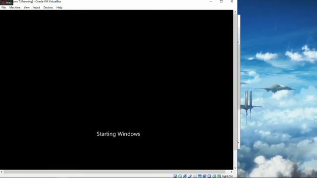
Task: Click the horizontal scrollbar thumb
Action: pyautogui.click(x=114, y=172)
